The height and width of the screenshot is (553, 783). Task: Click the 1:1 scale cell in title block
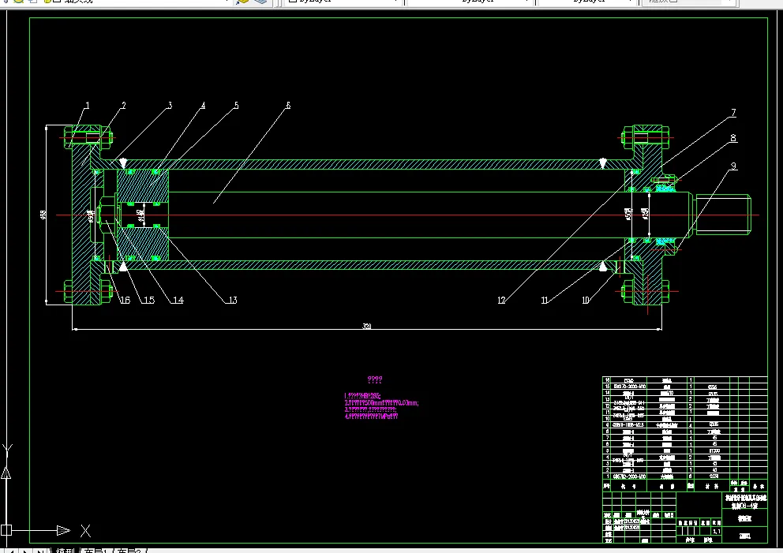(x=717, y=532)
